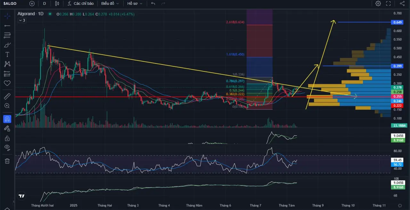
Task: Select the crosshair cursor tool
Action: (x=7, y=16)
